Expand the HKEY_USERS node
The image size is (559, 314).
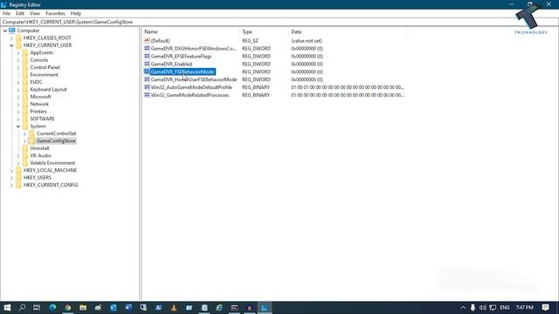(x=11, y=178)
